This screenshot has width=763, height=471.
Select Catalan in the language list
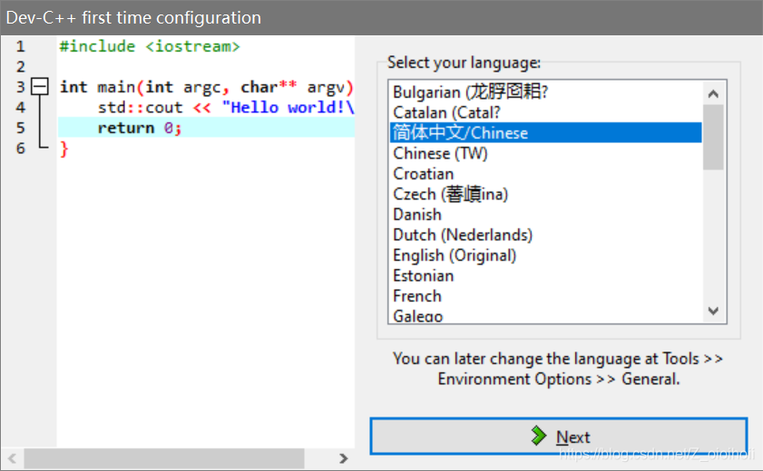point(545,112)
